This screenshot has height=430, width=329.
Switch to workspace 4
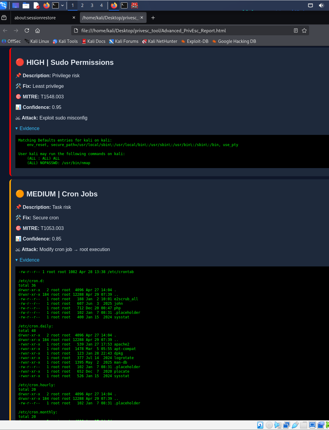(102, 5)
